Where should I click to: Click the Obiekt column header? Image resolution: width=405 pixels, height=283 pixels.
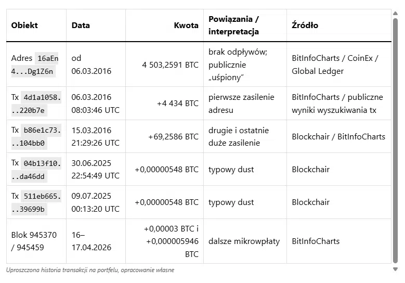click(x=24, y=25)
